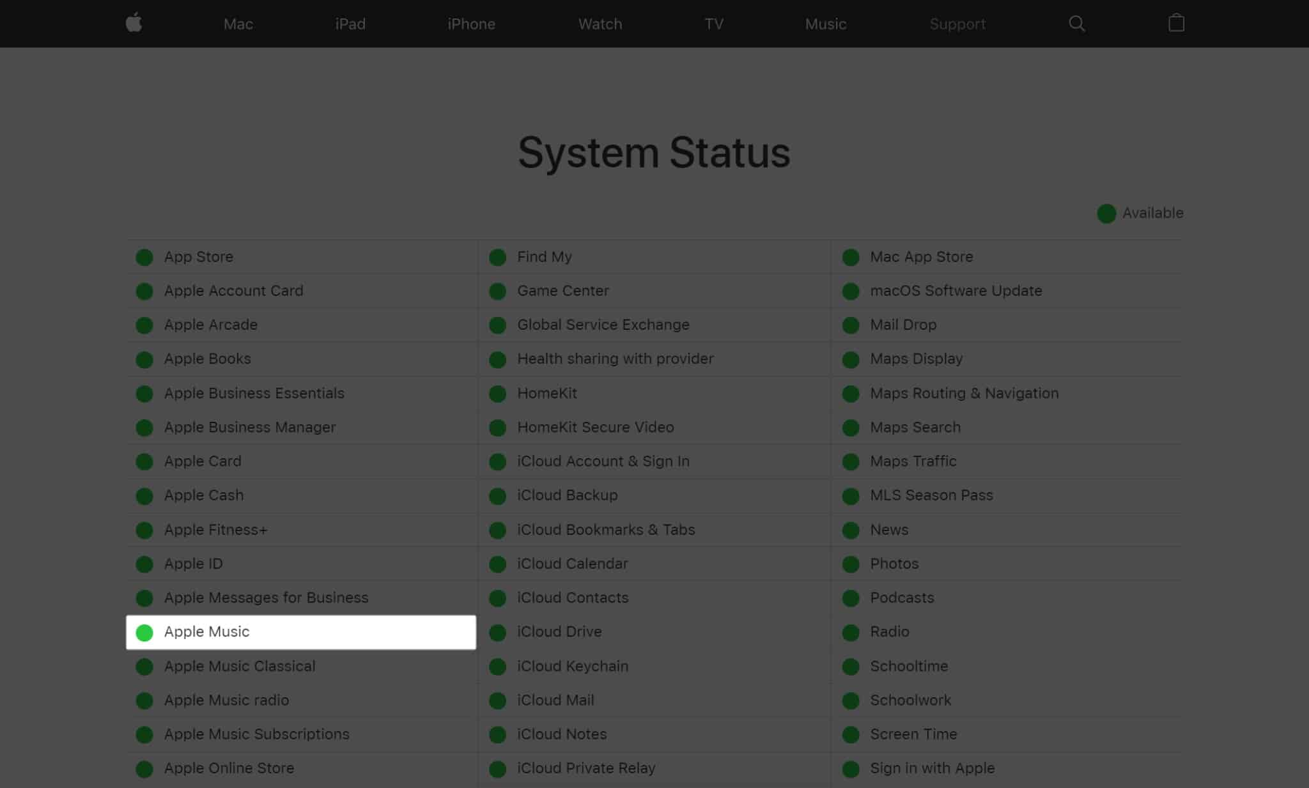
Task: Click Mac menu bar item
Action: tap(238, 24)
